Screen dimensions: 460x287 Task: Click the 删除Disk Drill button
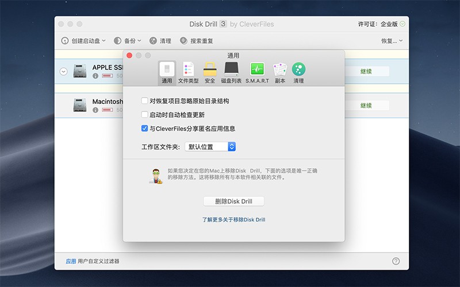click(x=233, y=201)
